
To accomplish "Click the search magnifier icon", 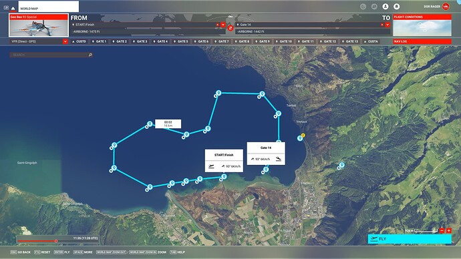I will click(x=90, y=55).
